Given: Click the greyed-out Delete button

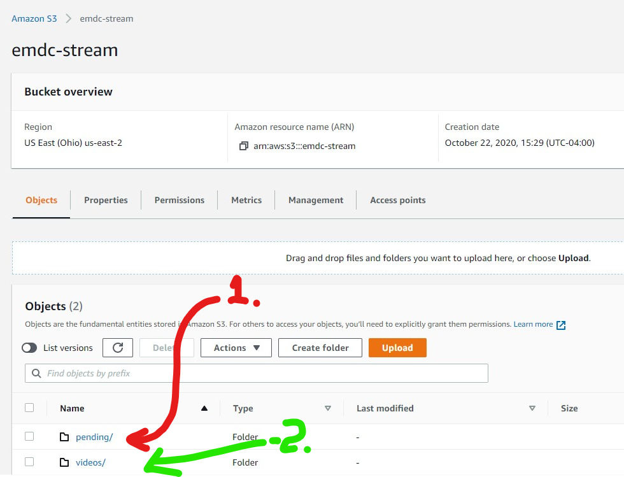Looking at the screenshot, I should pos(167,348).
